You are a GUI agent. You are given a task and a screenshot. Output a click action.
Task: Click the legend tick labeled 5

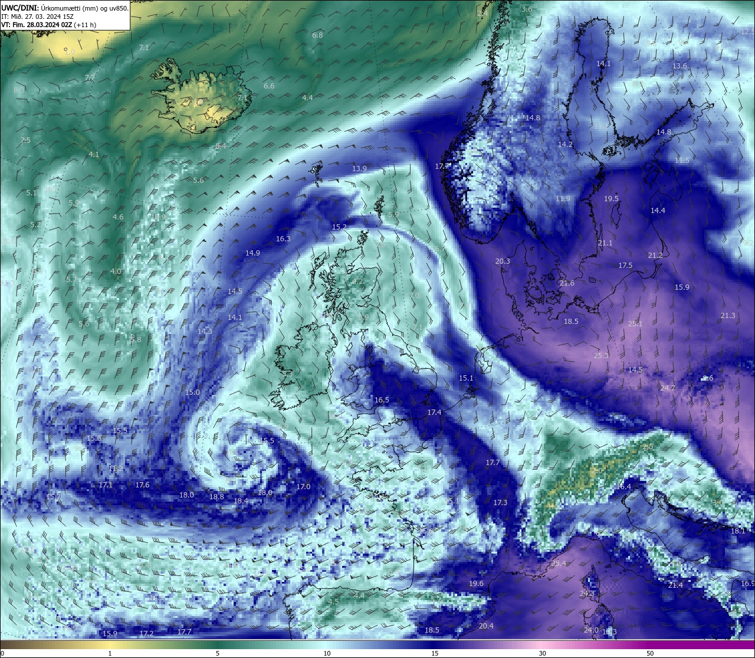(x=218, y=653)
